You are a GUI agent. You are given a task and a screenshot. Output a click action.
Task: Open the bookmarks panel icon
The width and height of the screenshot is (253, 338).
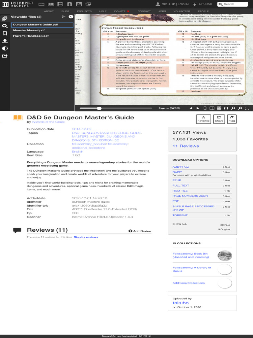click(x=5, y=33)
